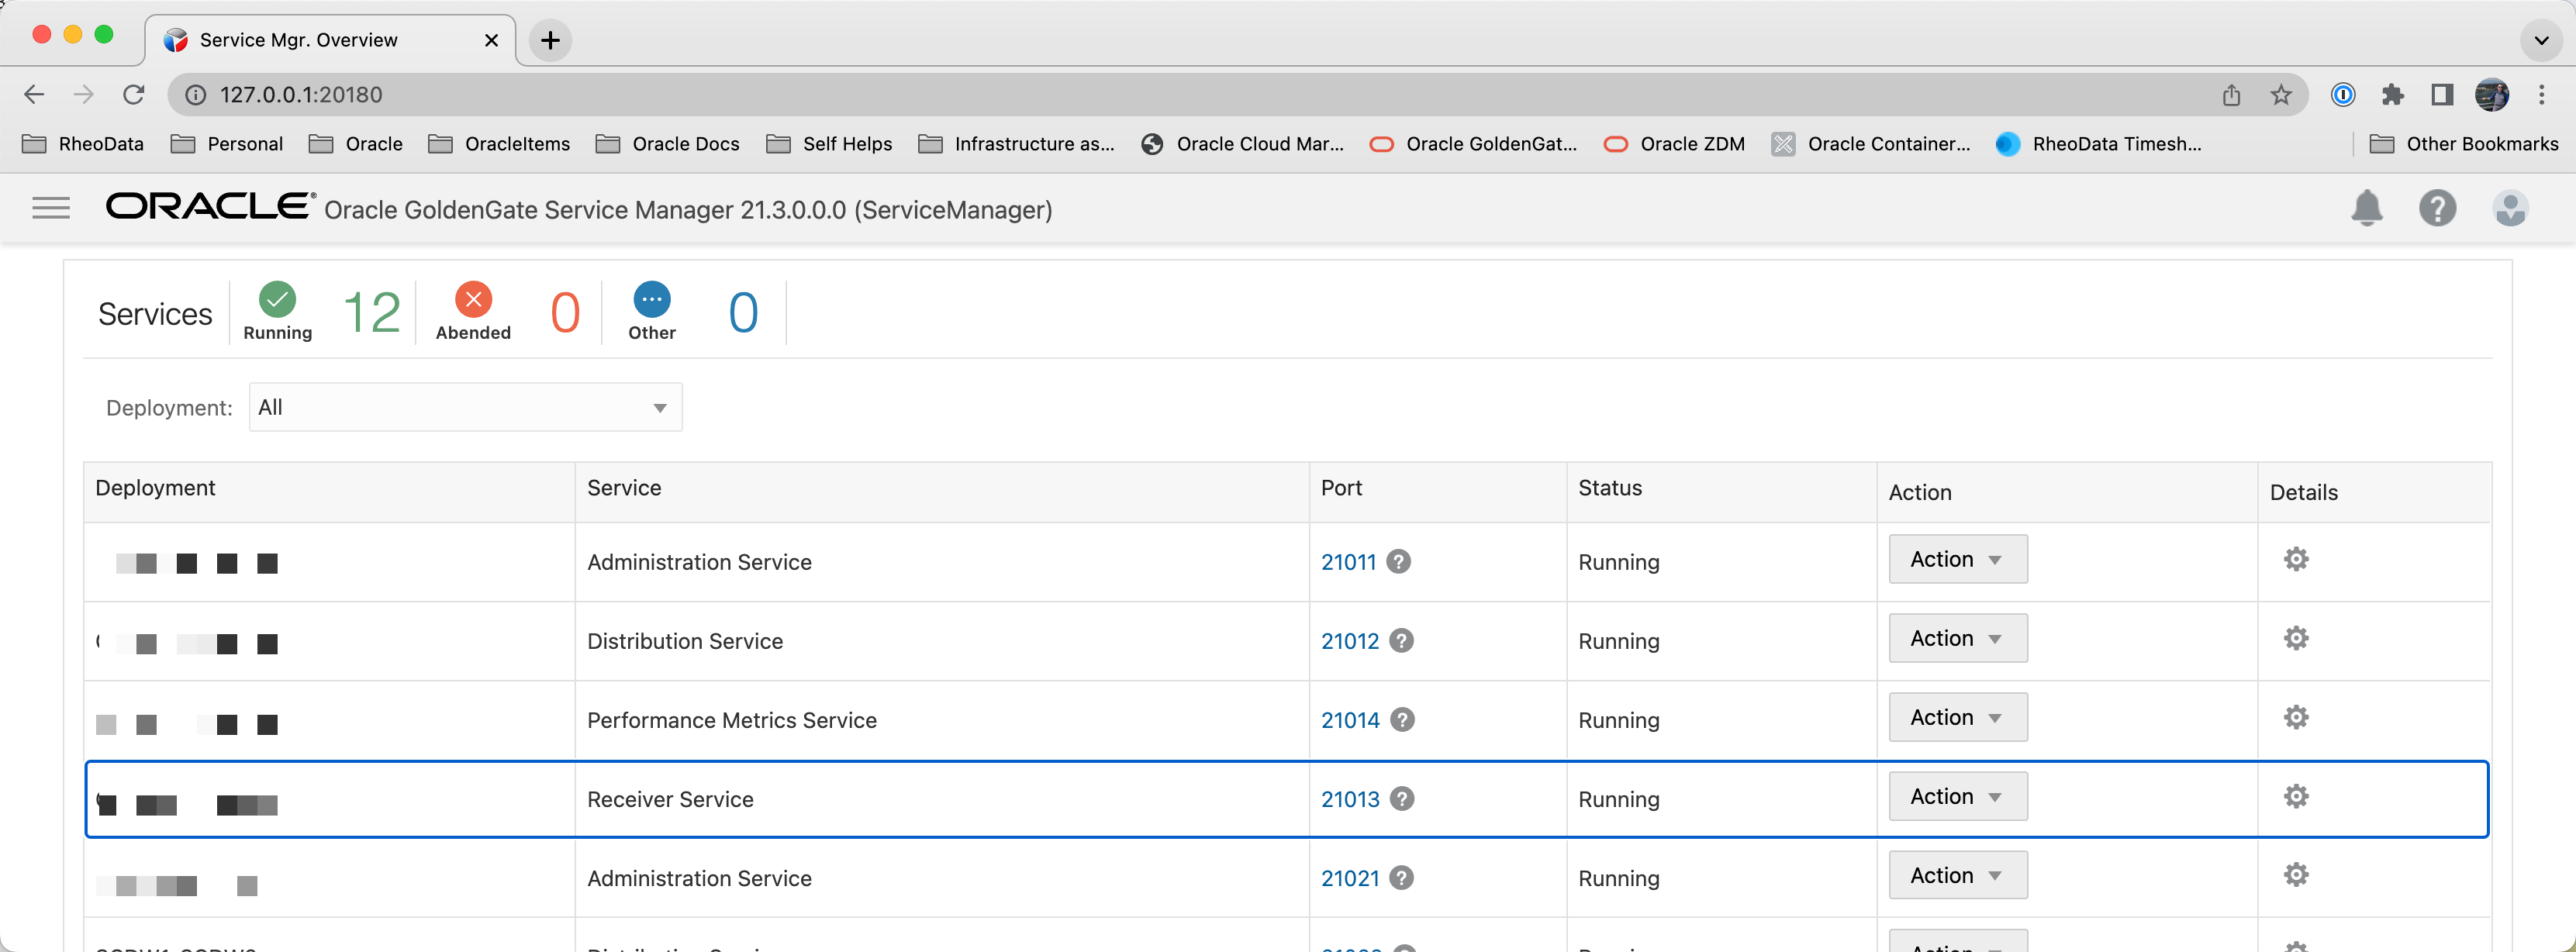Viewport: 2576px width, 952px height.
Task: Open the Other Bookmarks folder
Action: click(x=2464, y=144)
